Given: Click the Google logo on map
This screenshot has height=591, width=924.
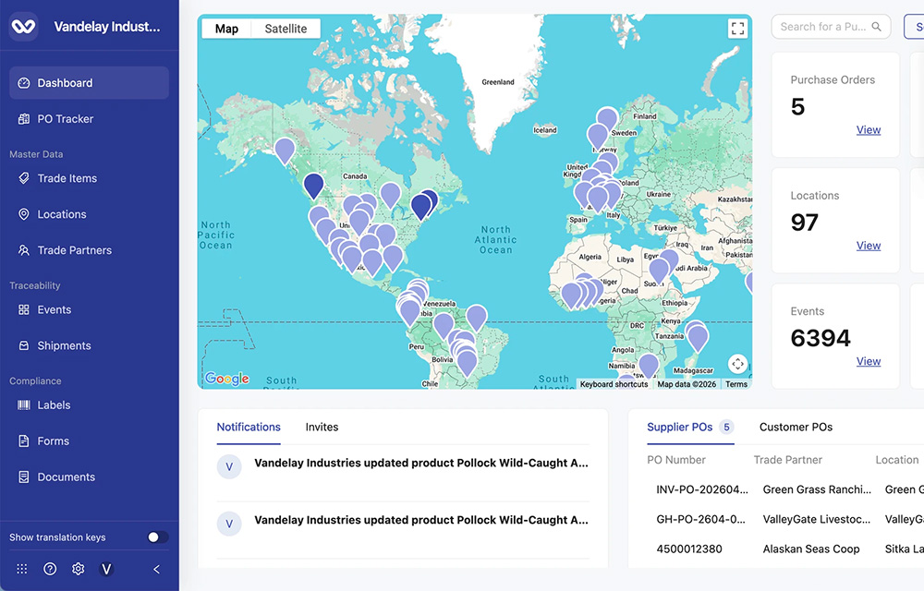Looking at the screenshot, I should 227,379.
